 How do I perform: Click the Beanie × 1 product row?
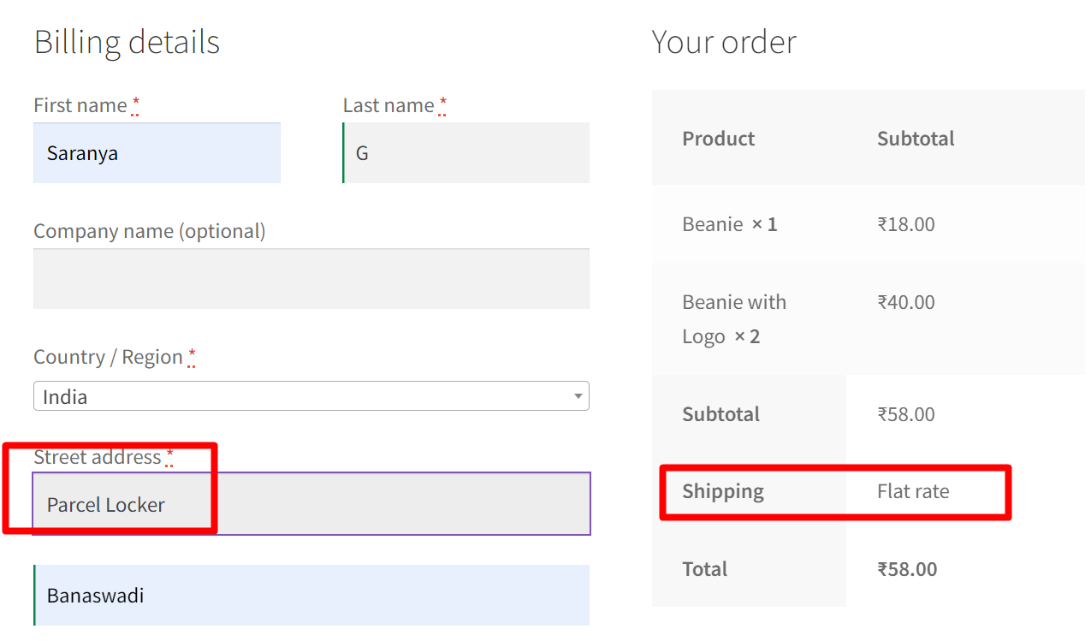pos(729,224)
